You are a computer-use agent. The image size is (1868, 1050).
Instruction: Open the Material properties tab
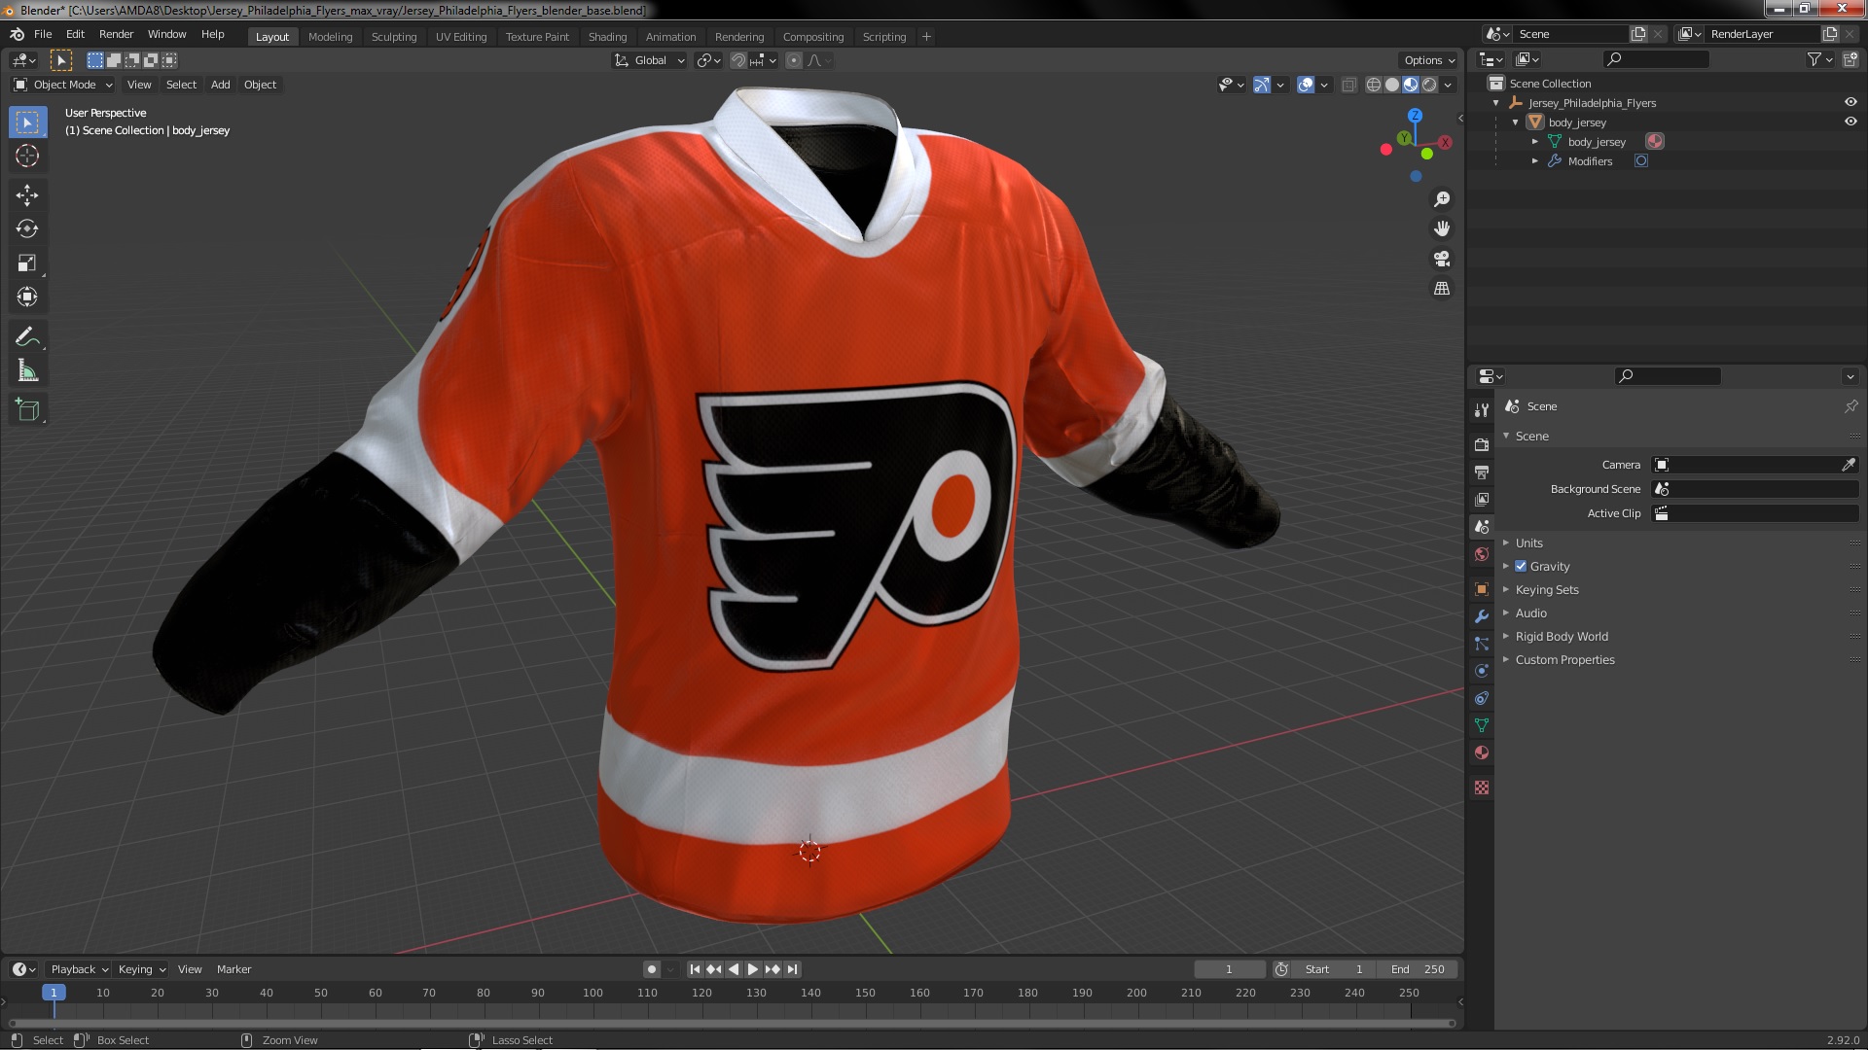(1482, 752)
